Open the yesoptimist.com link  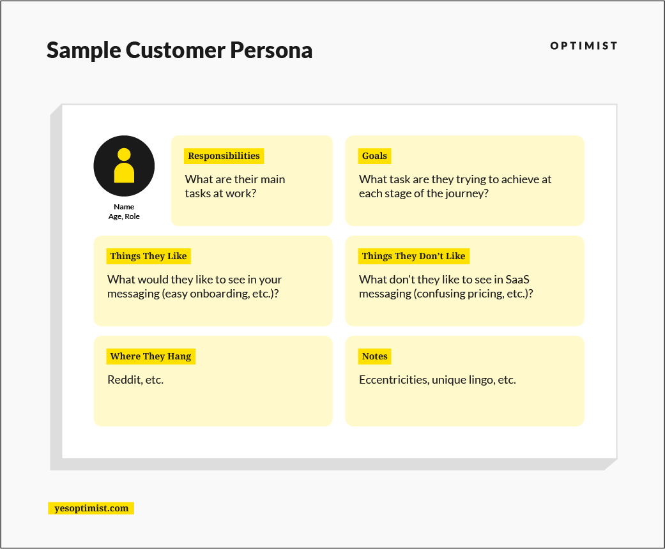pos(91,508)
